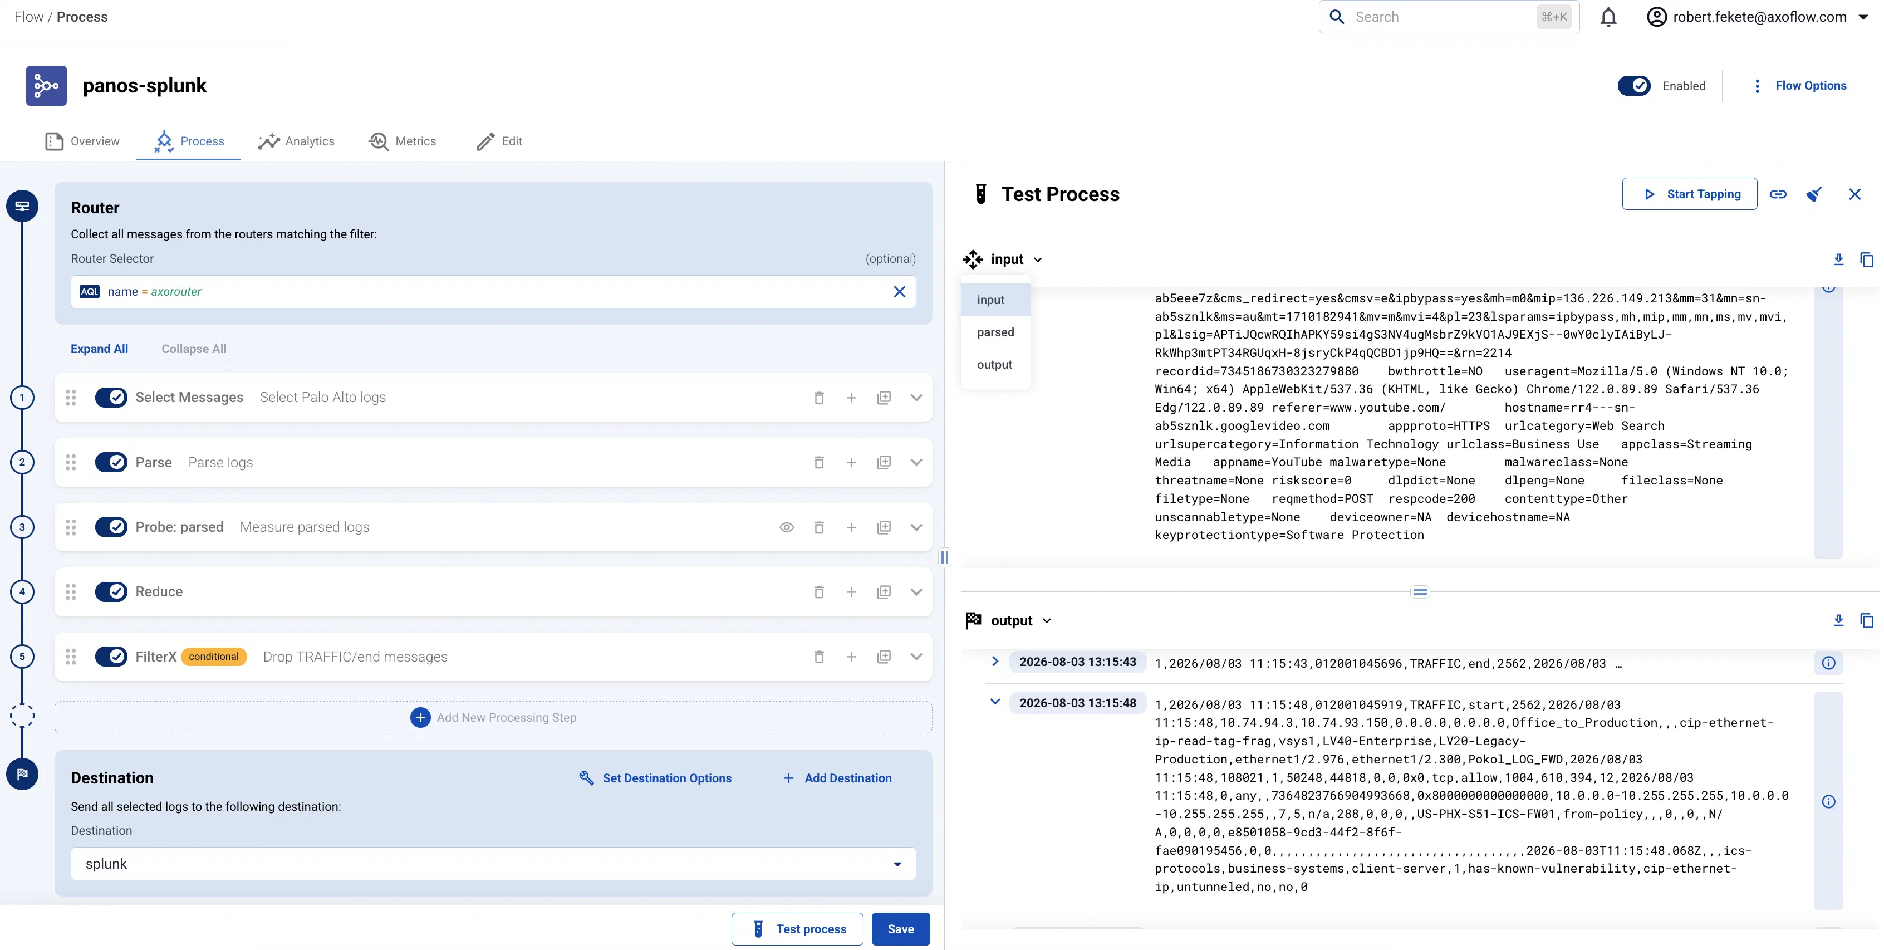Image resolution: width=1884 pixels, height=950 pixels.
Task: Delete the FilterX step
Action: click(x=819, y=657)
